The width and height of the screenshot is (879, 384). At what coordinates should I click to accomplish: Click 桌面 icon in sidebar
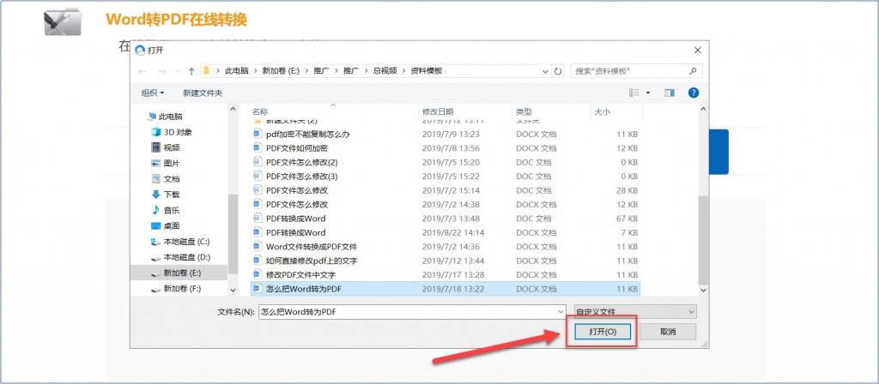tap(156, 225)
